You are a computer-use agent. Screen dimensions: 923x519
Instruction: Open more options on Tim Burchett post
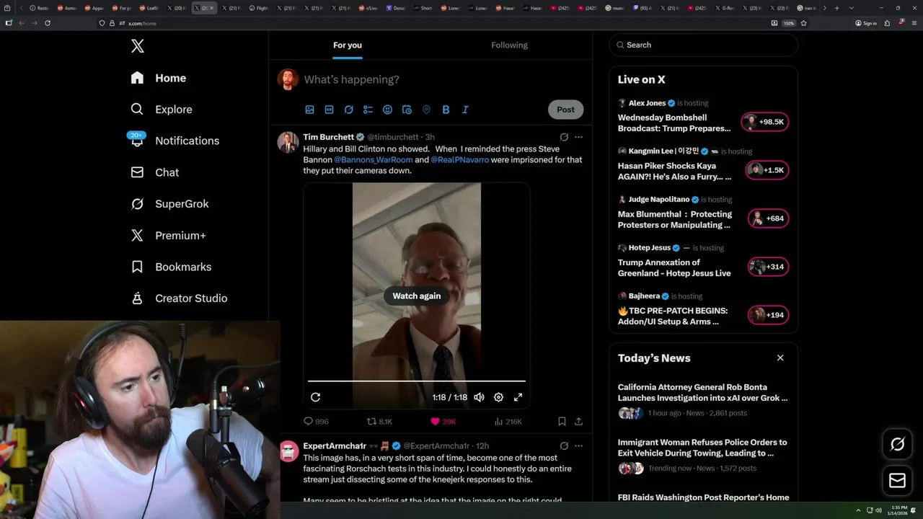(x=578, y=137)
